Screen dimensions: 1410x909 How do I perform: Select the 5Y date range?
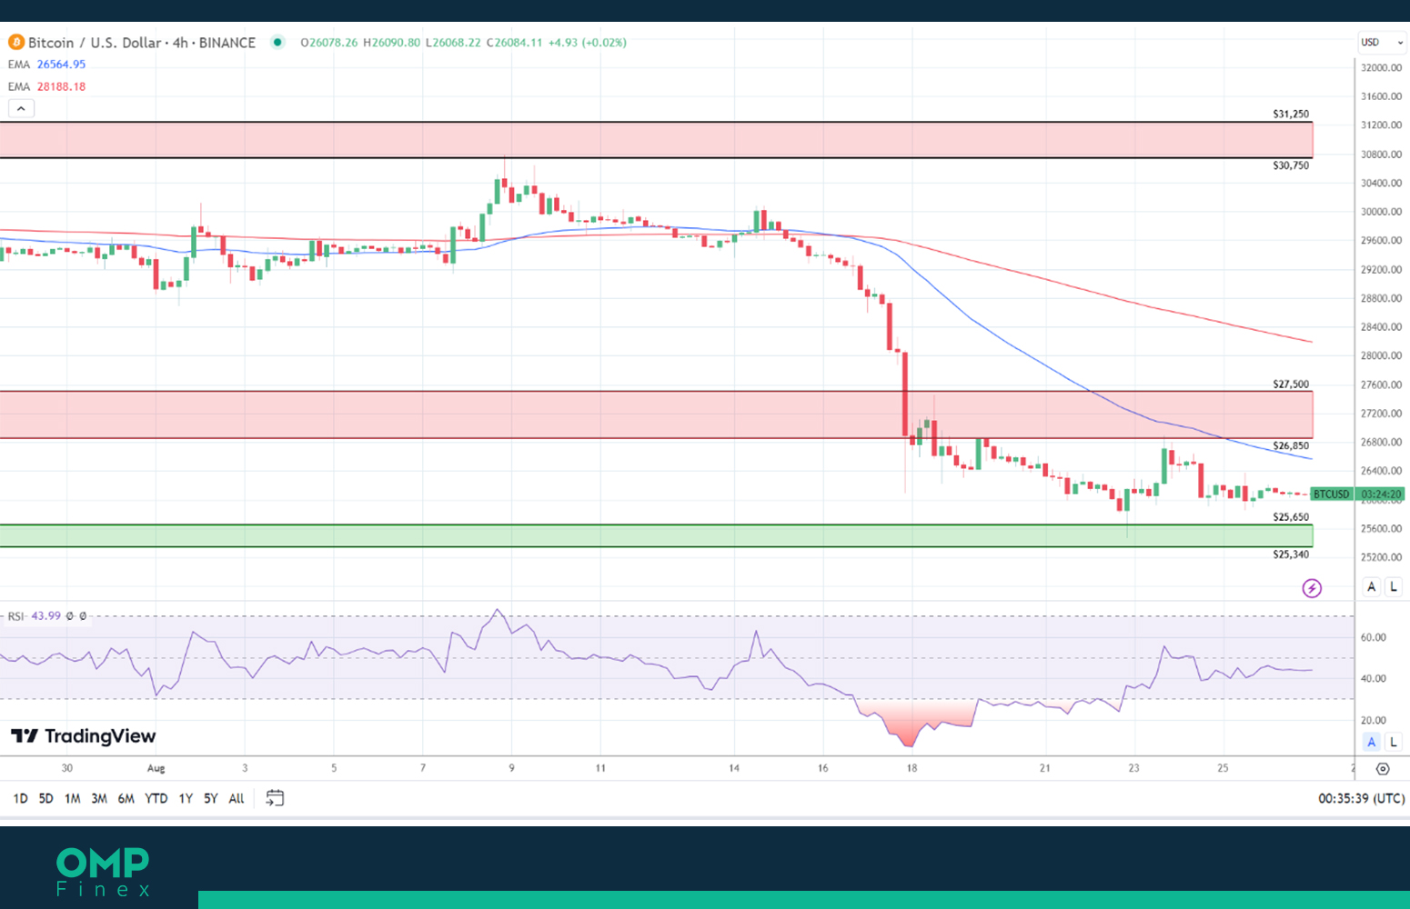211,798
